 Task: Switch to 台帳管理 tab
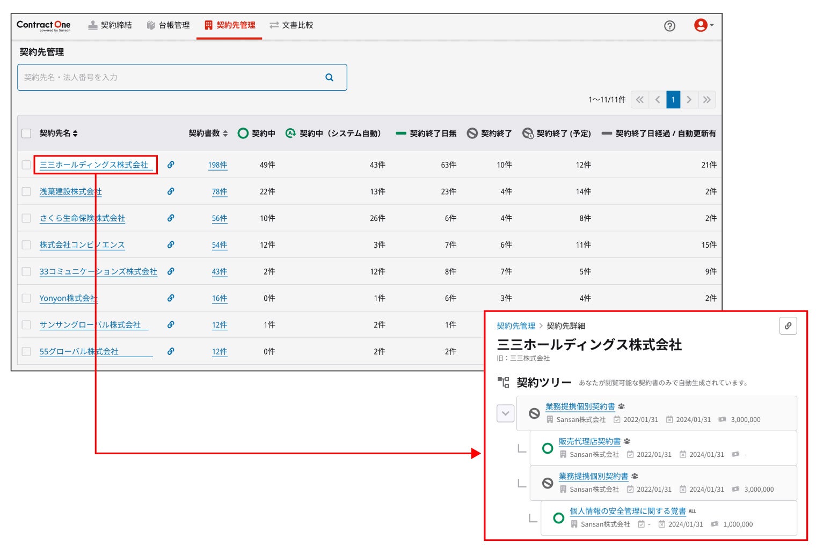point(168,25)
